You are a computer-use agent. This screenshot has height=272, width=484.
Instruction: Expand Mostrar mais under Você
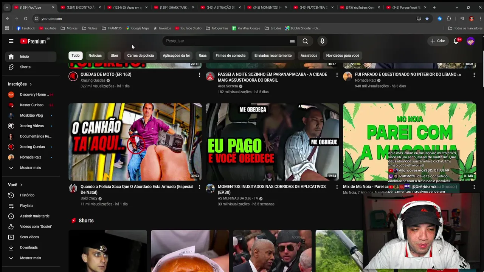click(x=31, y=258)
